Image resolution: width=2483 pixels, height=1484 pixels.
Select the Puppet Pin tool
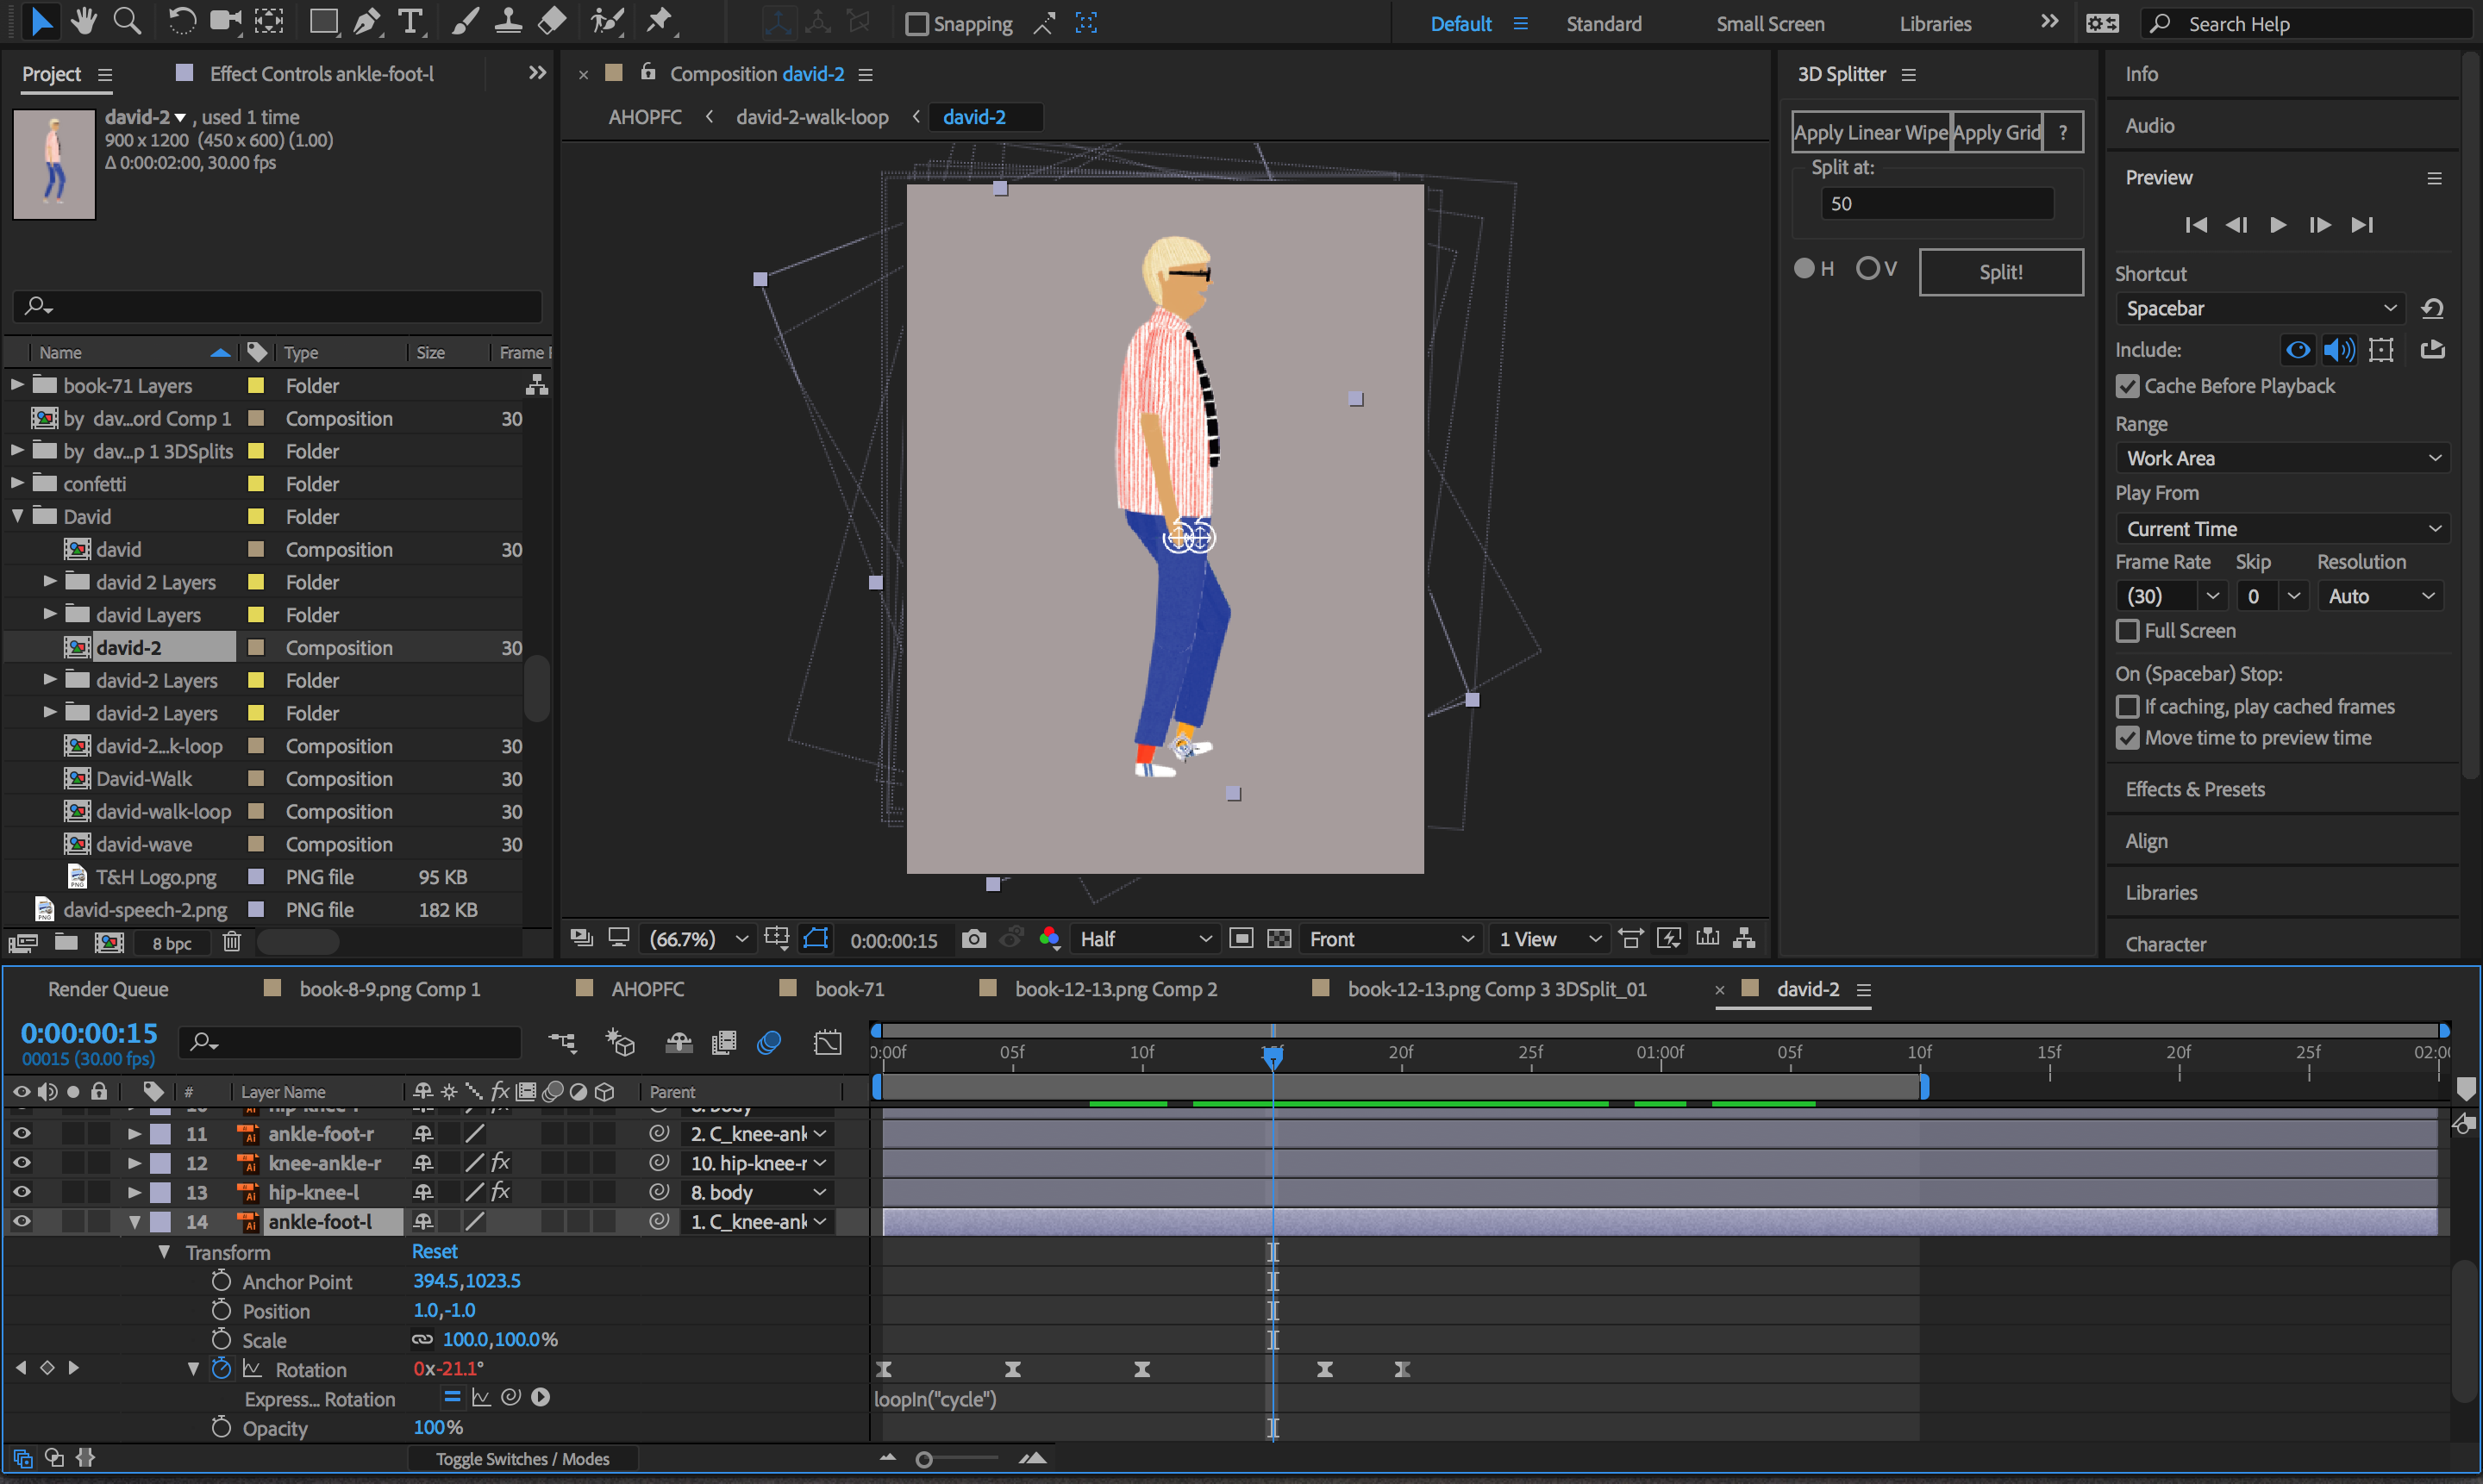tap(660, 21)
